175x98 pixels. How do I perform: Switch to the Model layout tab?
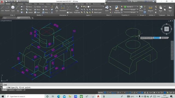pyautogui.click(x=5, y=90)
